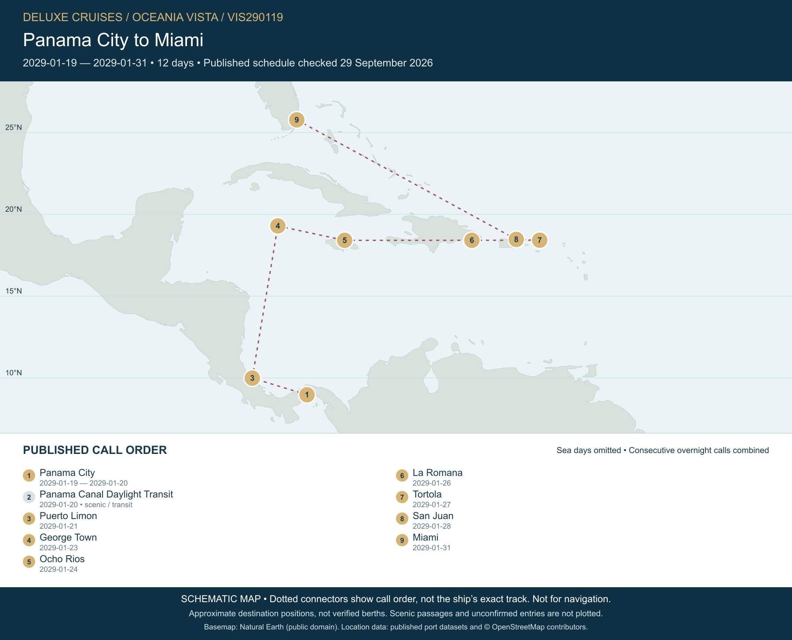Click the Tortola port name
Screen dimensions: 792x640
click(427, 494)
